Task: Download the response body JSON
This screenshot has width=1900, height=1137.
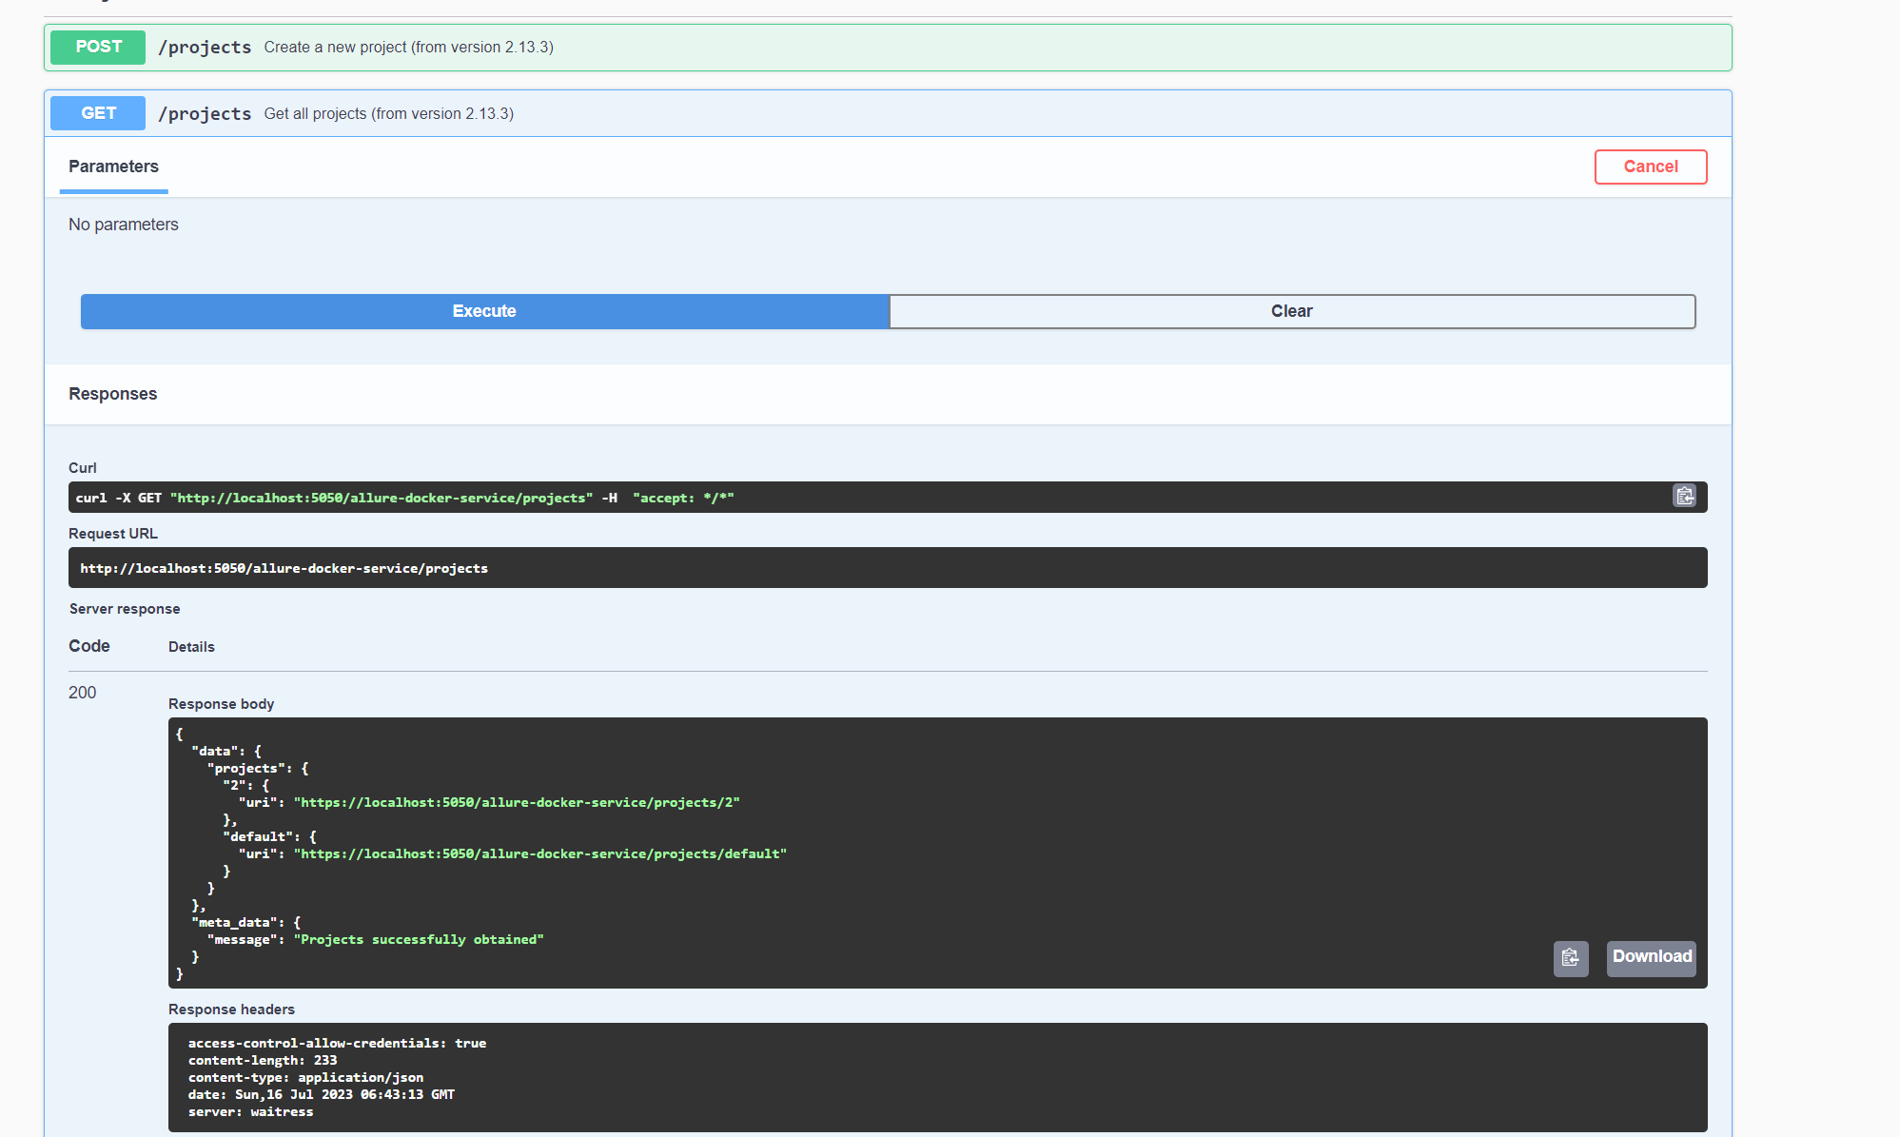Action: (1651, 958)
